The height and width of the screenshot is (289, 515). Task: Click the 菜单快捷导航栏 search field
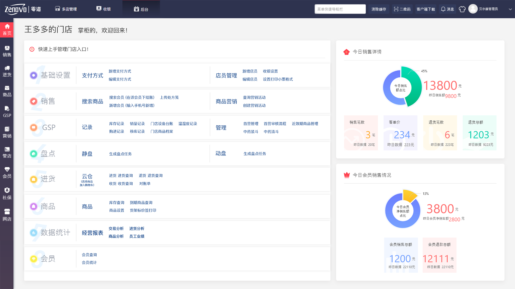tap(340, 9)
